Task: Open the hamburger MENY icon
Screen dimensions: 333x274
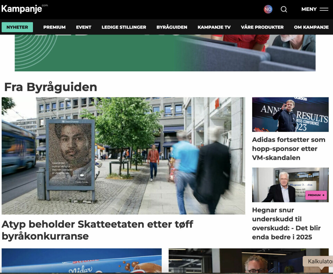Action: coord(324,9)
